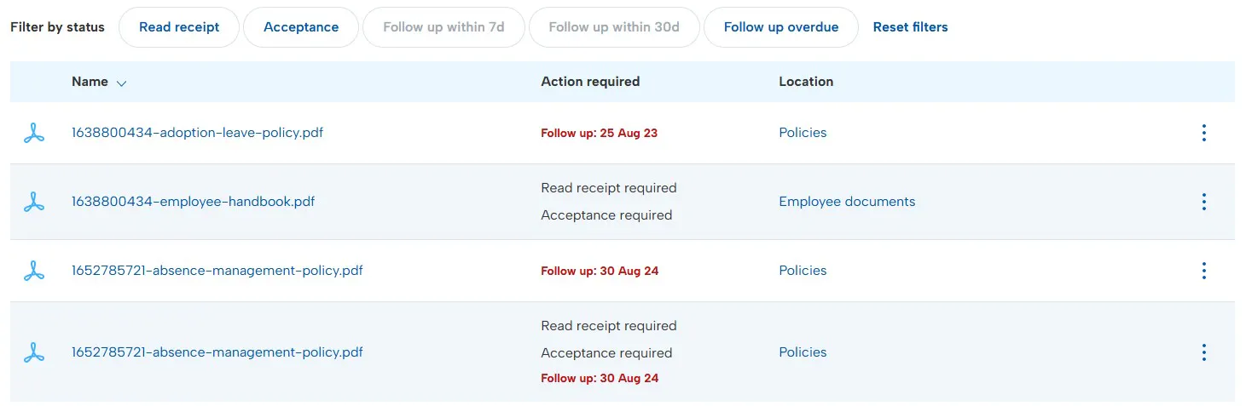Toggle the Read receipt status filter
1246x406 pixels.
tap(179, 27)
